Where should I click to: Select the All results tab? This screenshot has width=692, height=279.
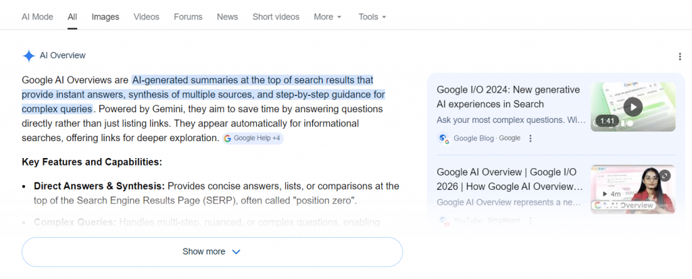tap(72, 17)
